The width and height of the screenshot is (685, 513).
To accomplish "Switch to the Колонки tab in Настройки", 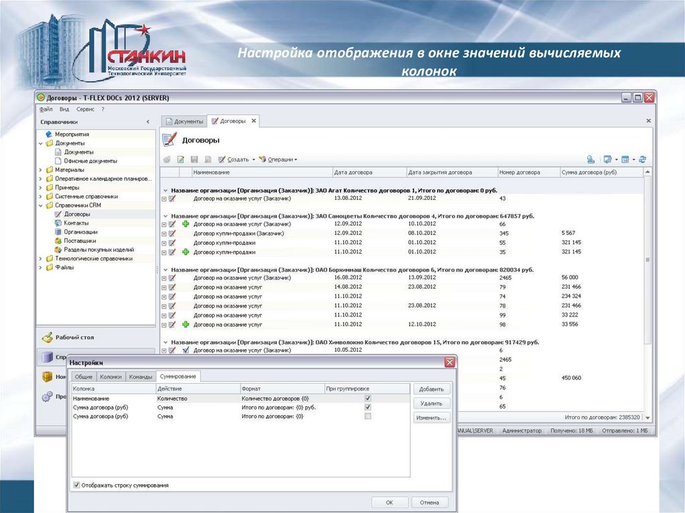I will click(111, 377).
